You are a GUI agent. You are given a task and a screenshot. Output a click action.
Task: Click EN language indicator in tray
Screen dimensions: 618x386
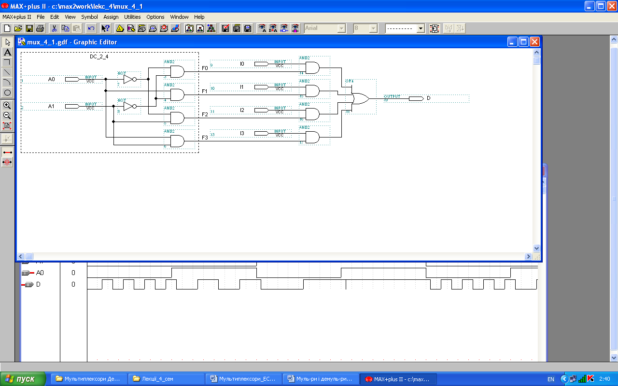(x=551, y=379)
